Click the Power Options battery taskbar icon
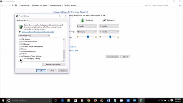Viewport: 183px width, 103px height. pyautogui.click(x=141, y=100)
